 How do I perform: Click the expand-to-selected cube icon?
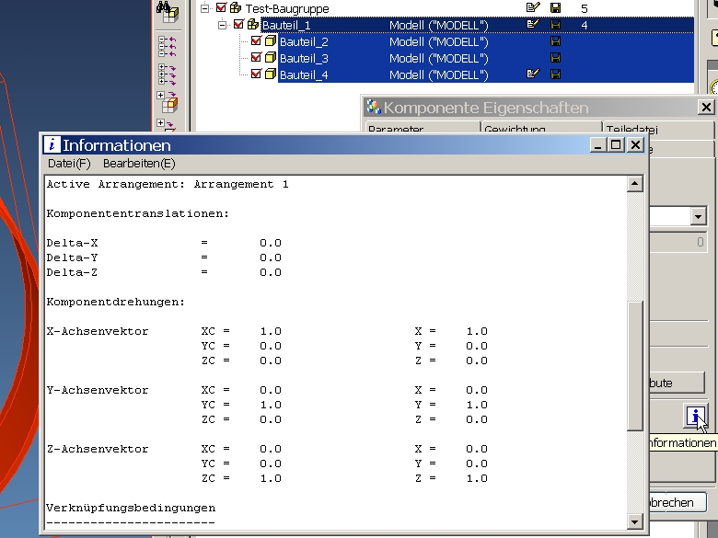point(168,102)
